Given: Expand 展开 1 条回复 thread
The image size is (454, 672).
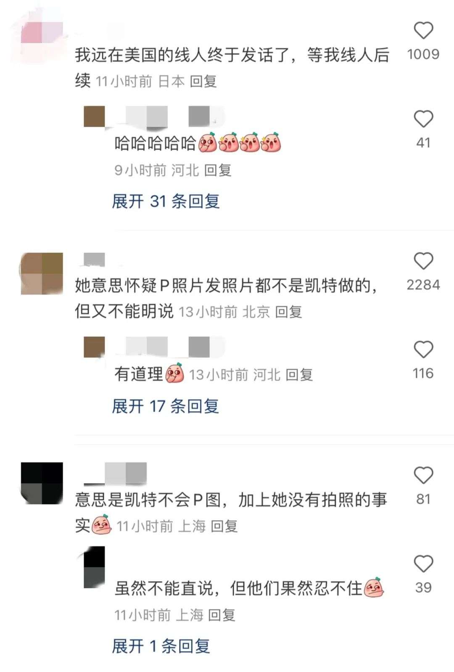Looking at the screenshot, I should click(161, 646).
